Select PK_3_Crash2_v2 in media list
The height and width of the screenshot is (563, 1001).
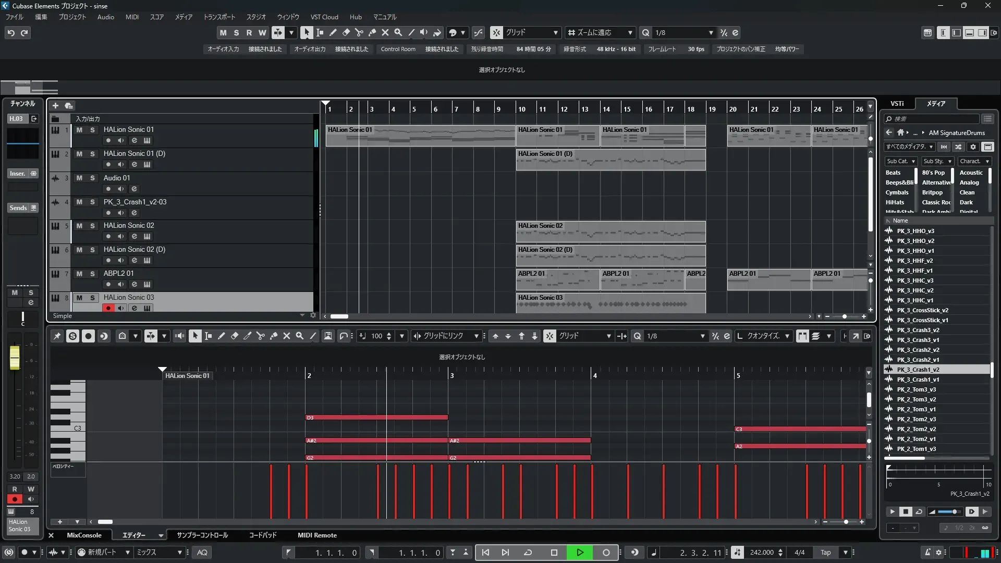coord(918,350)
